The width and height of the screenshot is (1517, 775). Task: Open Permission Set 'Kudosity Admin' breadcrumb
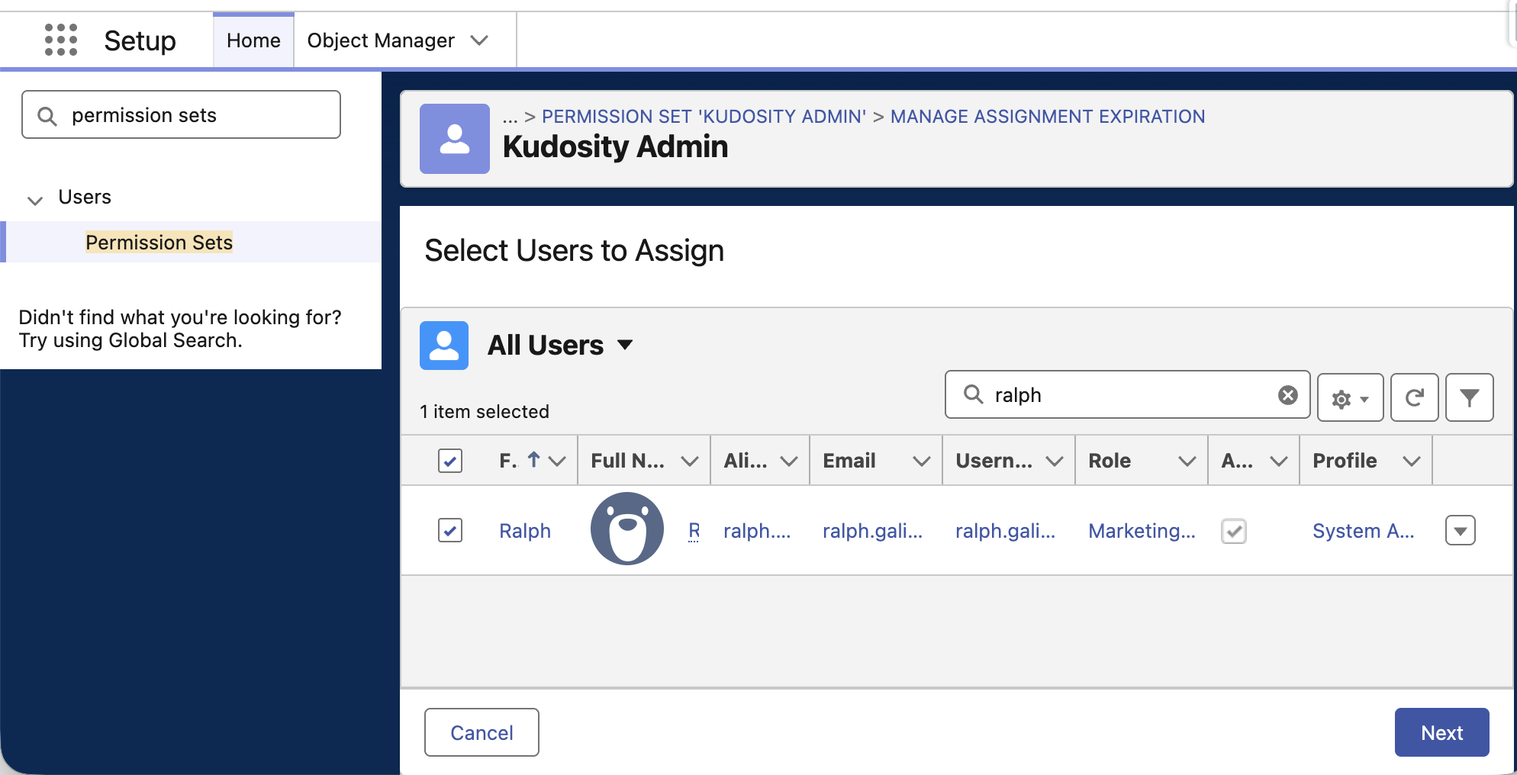[x=704, y=117]
